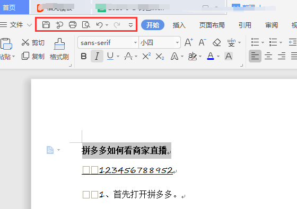Click the Print icon

(x=73, y=25)
